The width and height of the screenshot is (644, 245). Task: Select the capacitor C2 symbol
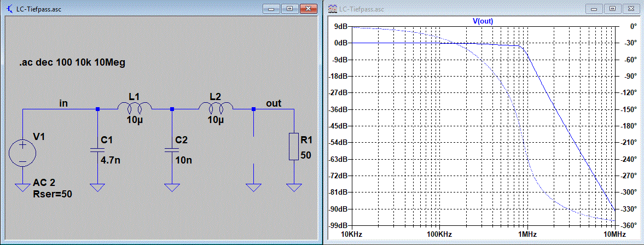(x=172, y=150)
